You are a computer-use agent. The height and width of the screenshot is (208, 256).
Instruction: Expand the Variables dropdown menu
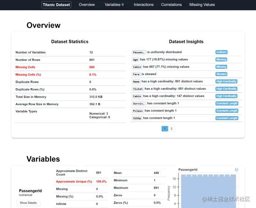tap(114, 5)
